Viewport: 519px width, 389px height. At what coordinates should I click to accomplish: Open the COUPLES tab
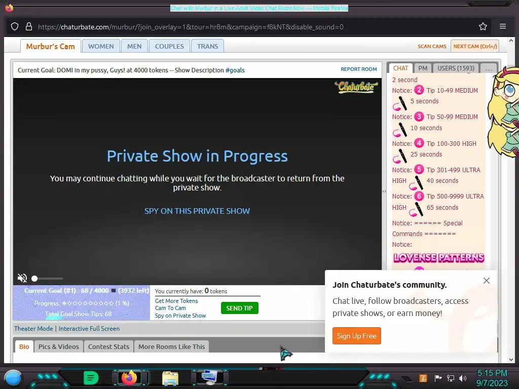pyautogui.click(x=169, y=46)
